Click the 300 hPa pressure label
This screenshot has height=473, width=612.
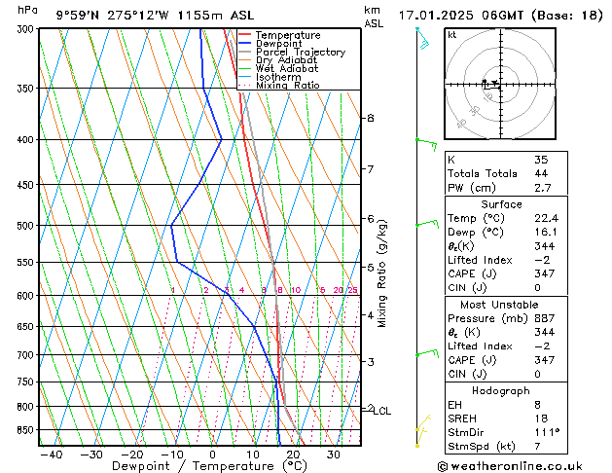(x=27, y=29)
